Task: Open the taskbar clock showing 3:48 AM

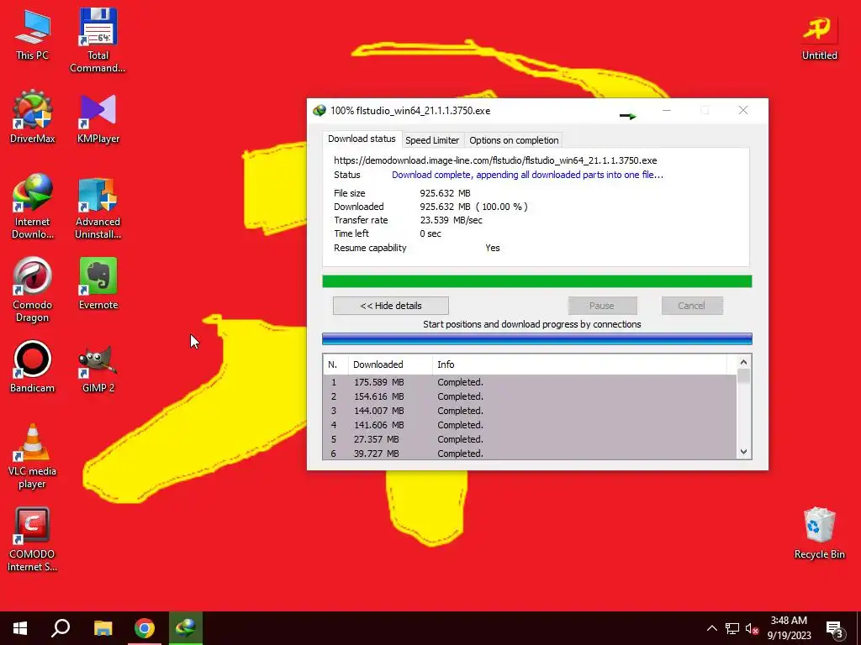Action: click(x=789, y=628)
